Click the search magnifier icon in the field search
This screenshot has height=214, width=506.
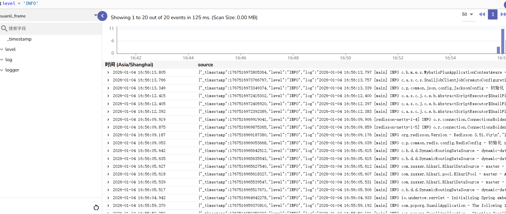coord(4,28)
